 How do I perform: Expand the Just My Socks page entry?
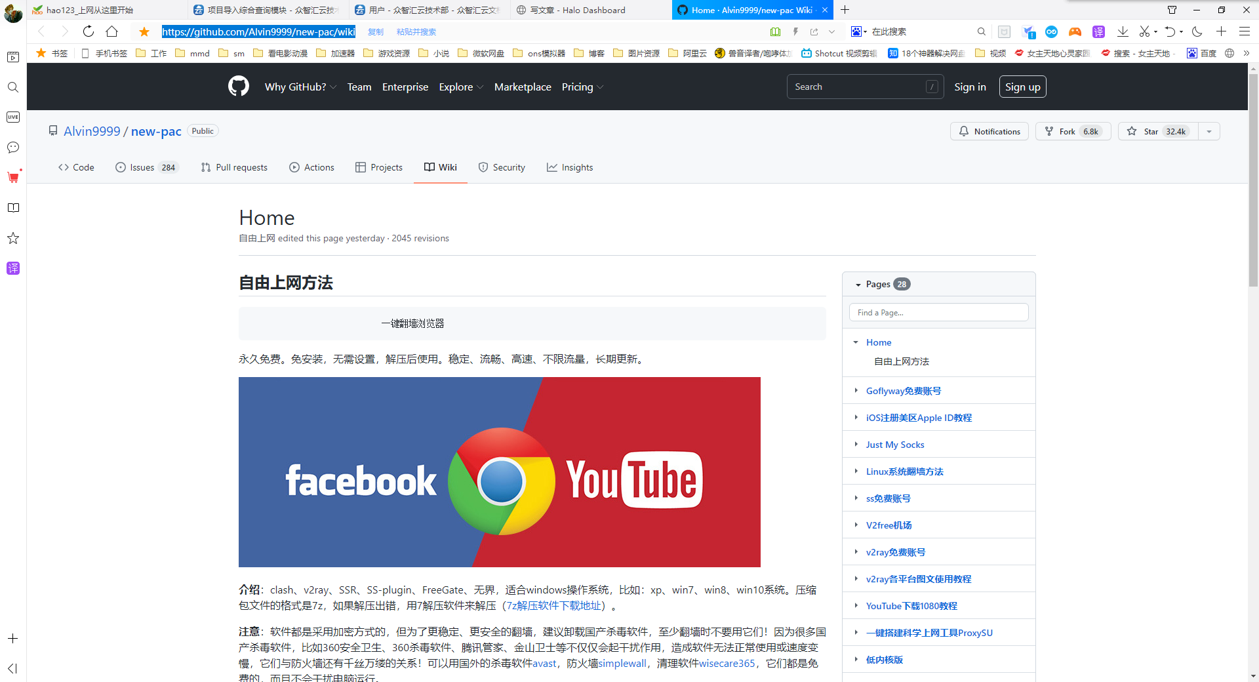[x=856, y=445]
